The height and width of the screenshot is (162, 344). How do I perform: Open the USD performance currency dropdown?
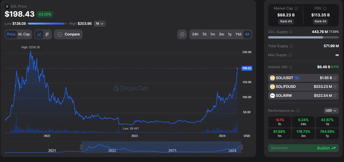pos(331,111)
